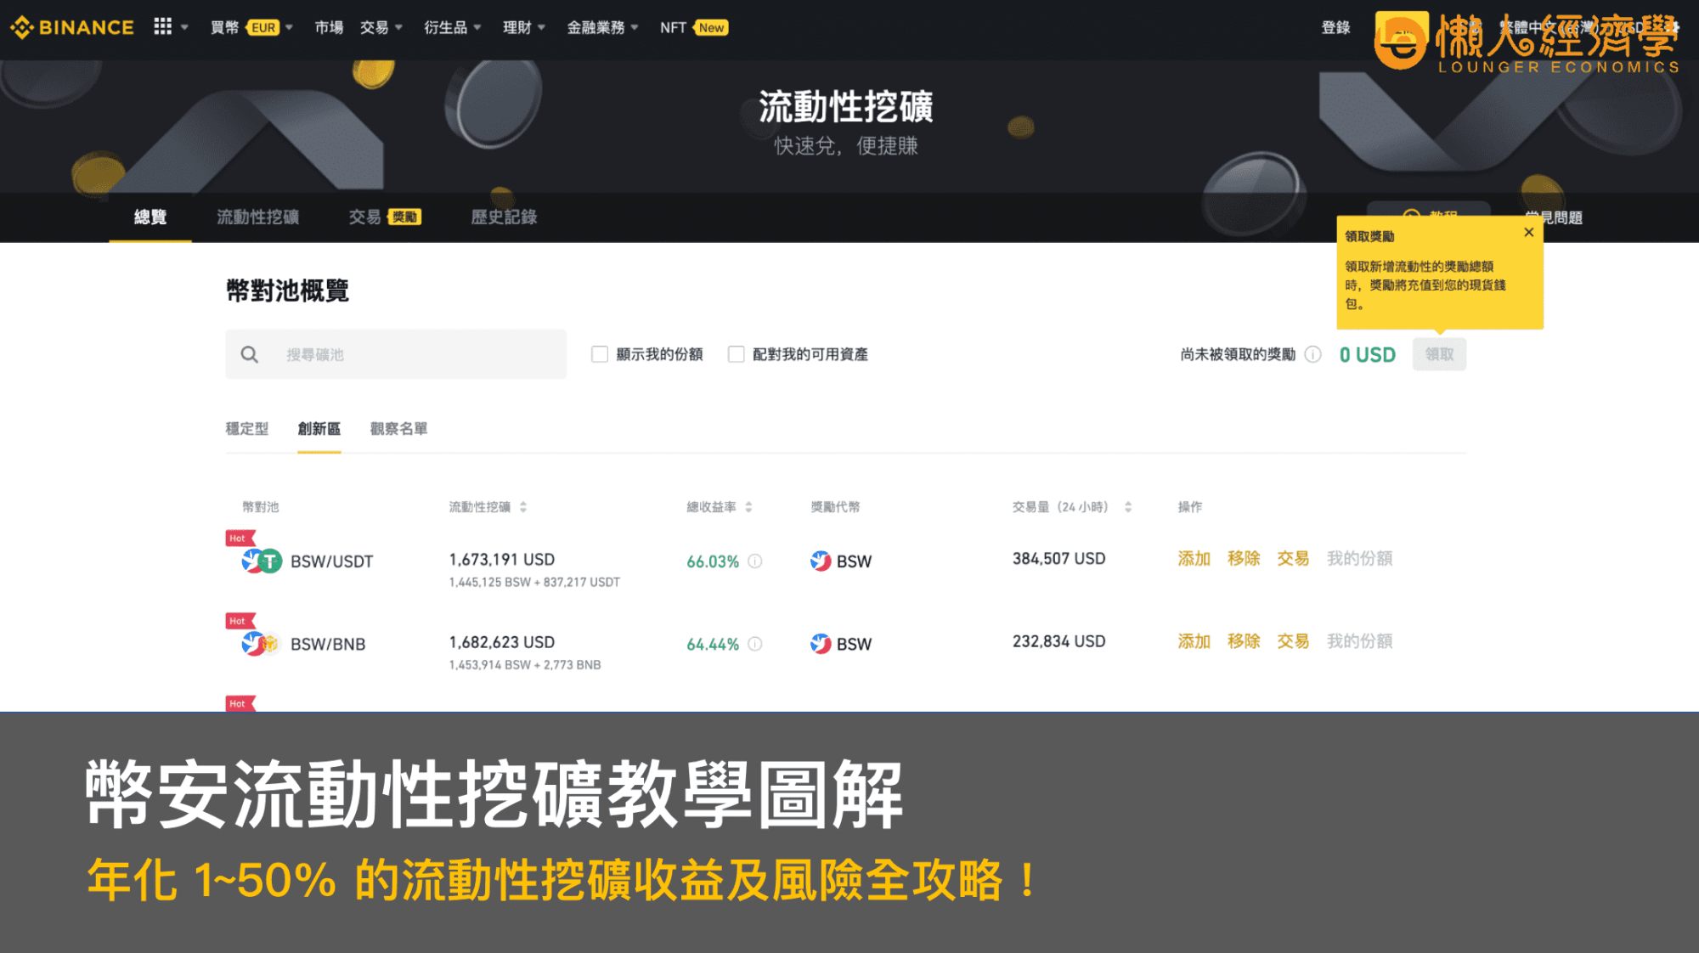Viewport: 1699px width, 953px height.
Task: Click 移除 for BSW/USDT pool
Action: 1244,558
